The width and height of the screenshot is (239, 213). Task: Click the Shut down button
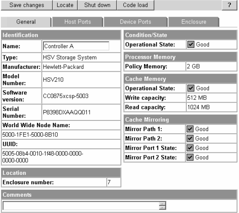97,5
